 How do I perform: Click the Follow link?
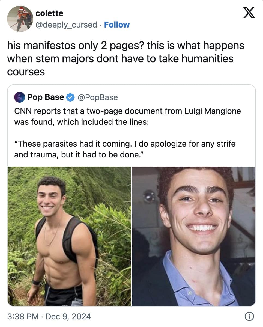(117, 25)
